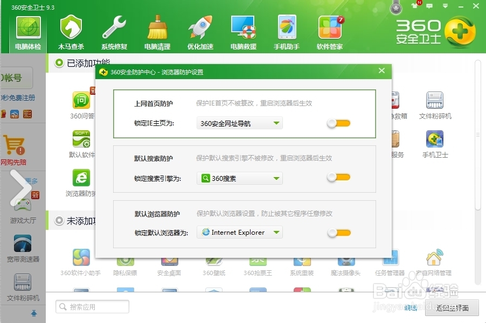Open the 锁定默认浏览器为 dropdown
Viewport: 486px width, 323px height.
tap(240, 232)
